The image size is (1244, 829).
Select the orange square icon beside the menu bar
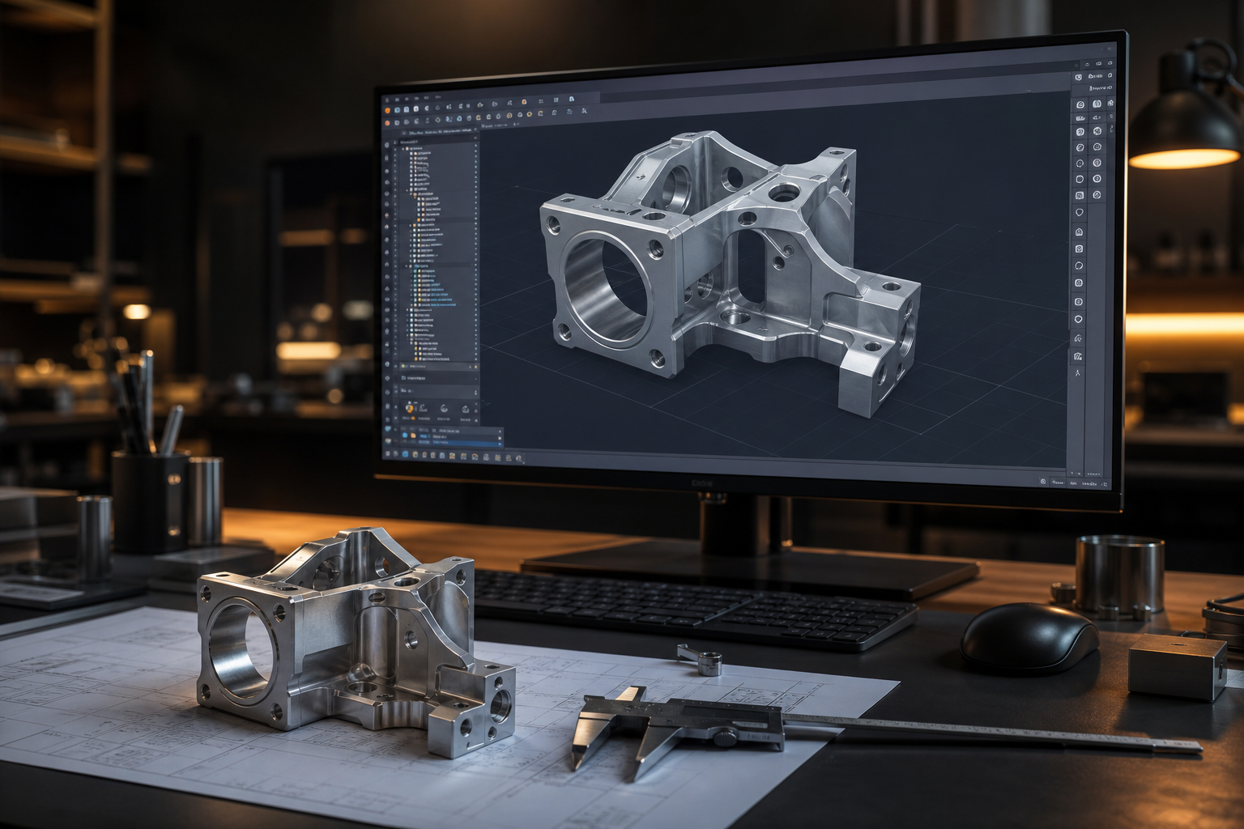coord(524,102)
